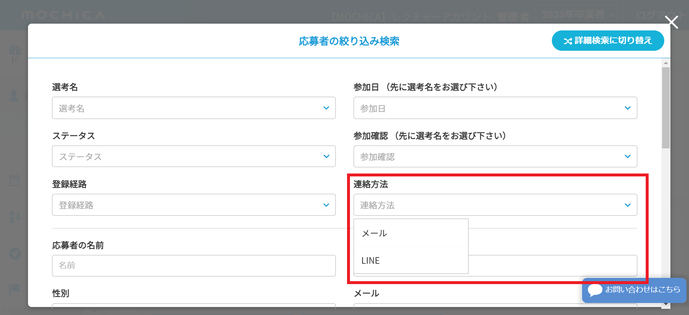This screenshot has height=315, width=689.
Task: Expand the 選考名 dropdown
Action: tap(194, 108)
